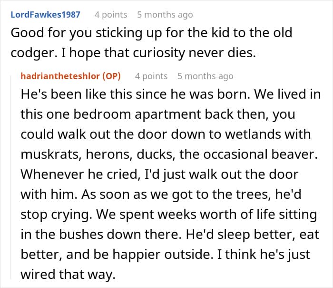Click the final line "wired that way"
Viewport: 333px width, 288px height.
coord(68,275)
